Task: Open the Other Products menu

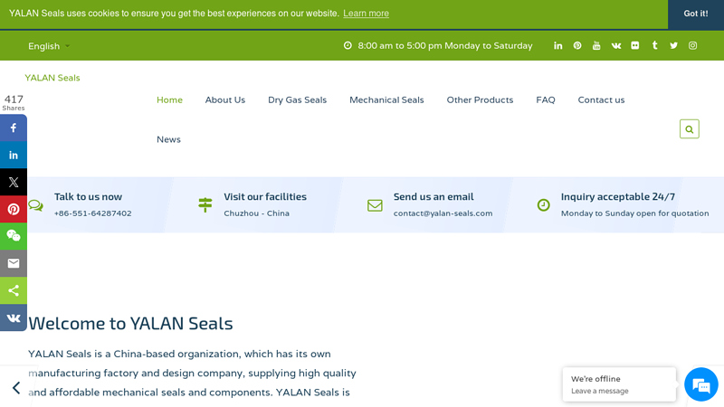Action: click(x=480, y=99)
